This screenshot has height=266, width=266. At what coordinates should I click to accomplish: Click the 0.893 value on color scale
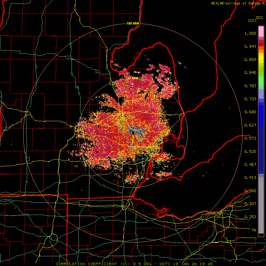(x=250, y=59)
